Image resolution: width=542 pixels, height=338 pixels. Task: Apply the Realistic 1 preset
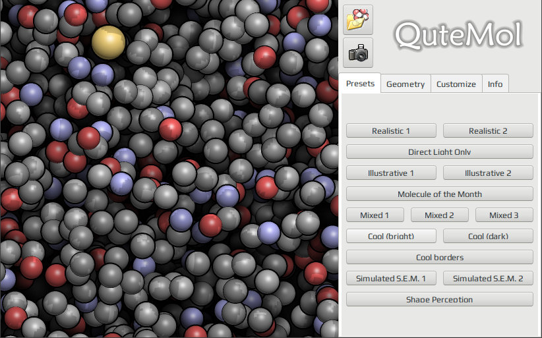(391, 131)
